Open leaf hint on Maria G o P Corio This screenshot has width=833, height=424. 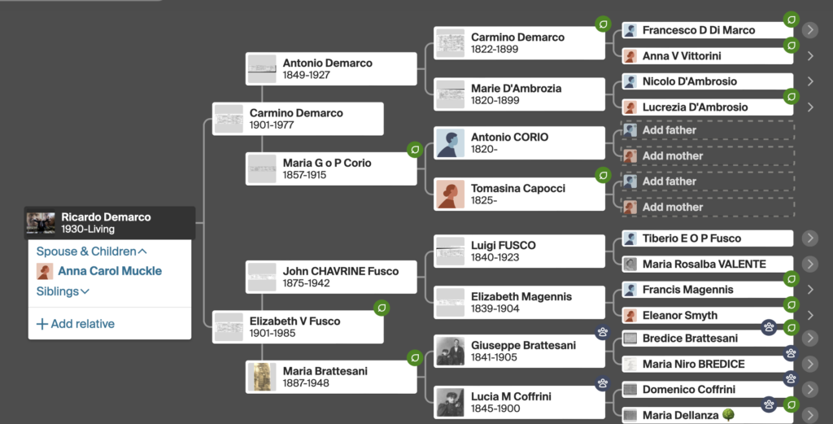coord(415,150)
